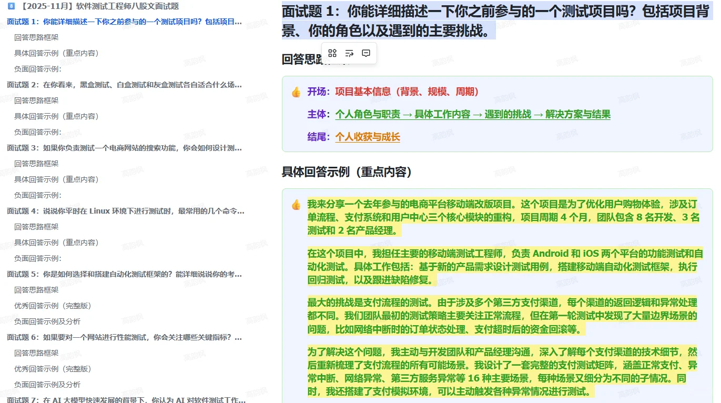This screenshot has width=721, height=403.
Task: Open the AI actions grid icon in the floating toolbar
Action: click(332, 53)
